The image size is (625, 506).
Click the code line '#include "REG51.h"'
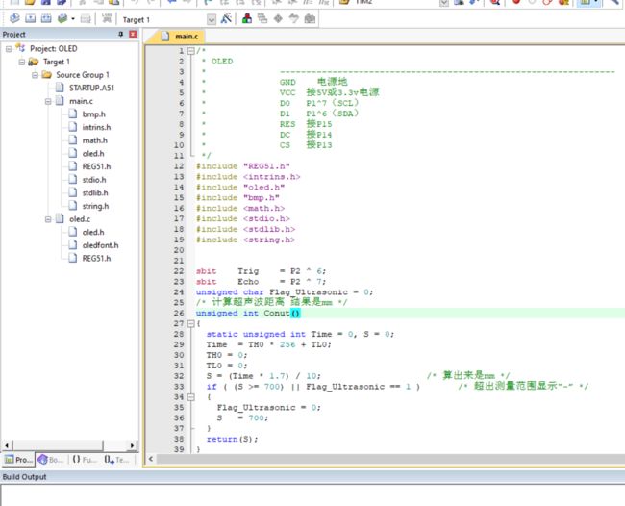click(x=243, y=166)
